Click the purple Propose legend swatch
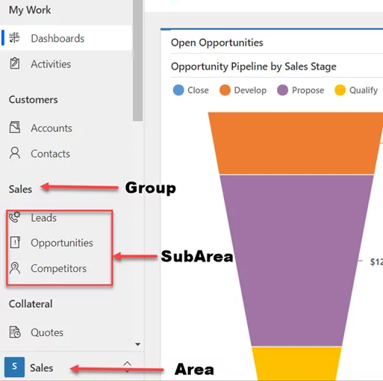Image resolution: width=383 pixels, height=381 pixels. pos(282,90)
